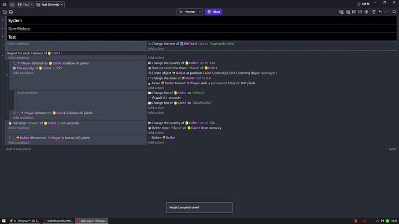Open the Preview options dropdown arrow
Screen dimensions: 399x224
(x=199, y=12)
